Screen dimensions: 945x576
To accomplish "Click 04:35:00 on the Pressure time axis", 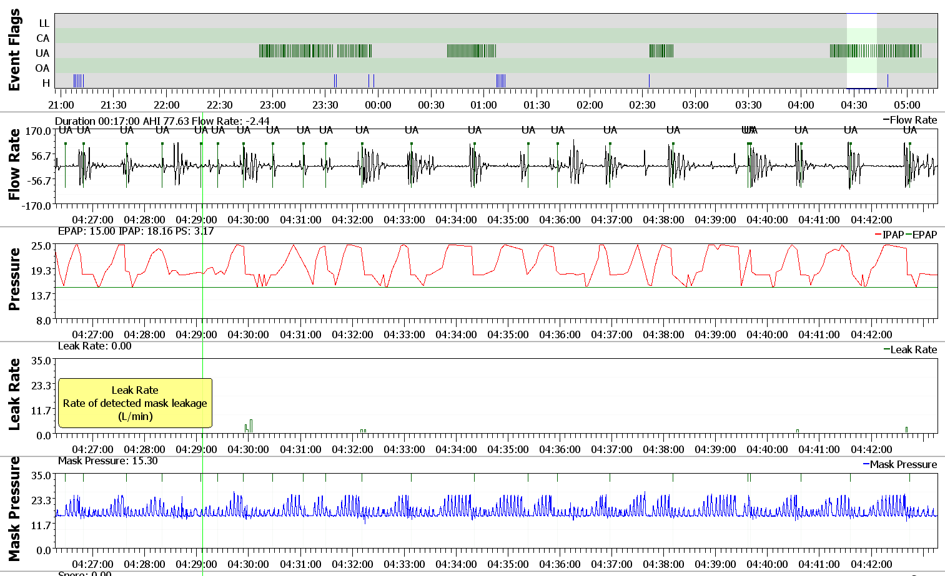I will click(508, 334).
